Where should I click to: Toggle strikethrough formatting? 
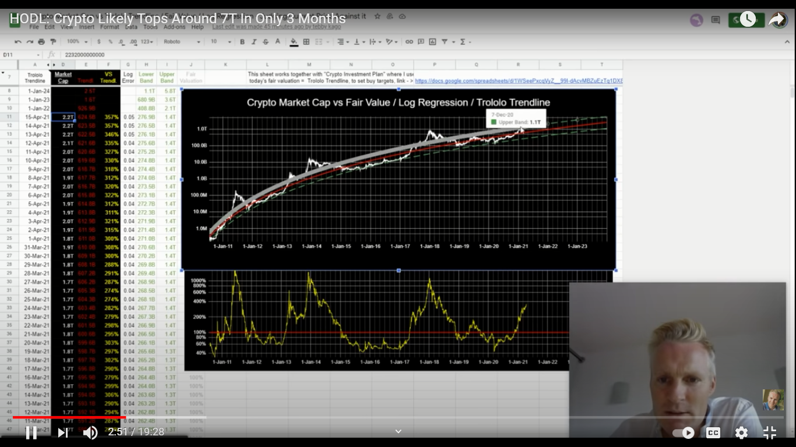pyautogui.click(x=266, y=42)
